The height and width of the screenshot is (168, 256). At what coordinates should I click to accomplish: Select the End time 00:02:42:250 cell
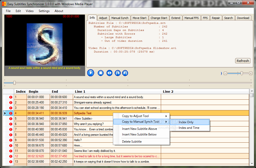click(x=61, y=162)
